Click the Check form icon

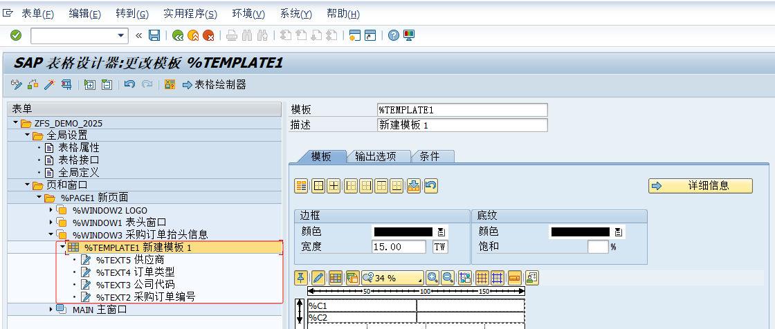(33, 84)
